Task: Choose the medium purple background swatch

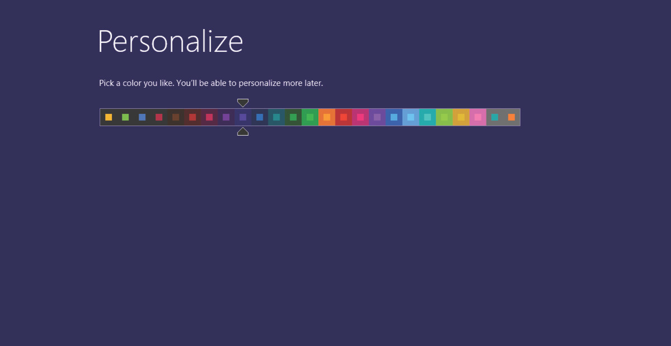Action: pyautogui.click(x=377, y=117)
